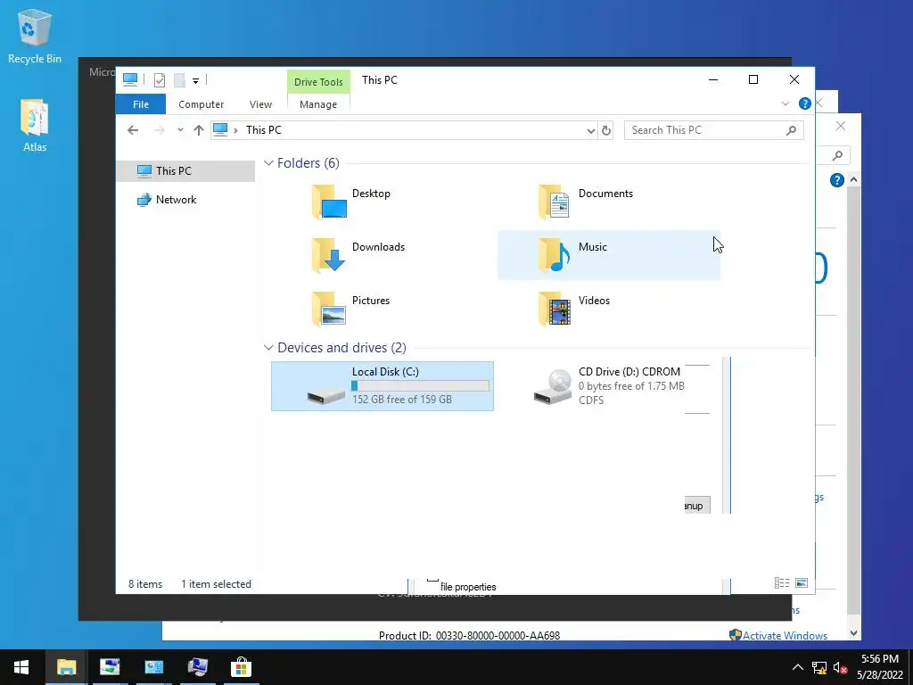Viewport: 913px width, 685px height.
Task: Switch to large icons view layout
Action: click(x=802, y=583)
